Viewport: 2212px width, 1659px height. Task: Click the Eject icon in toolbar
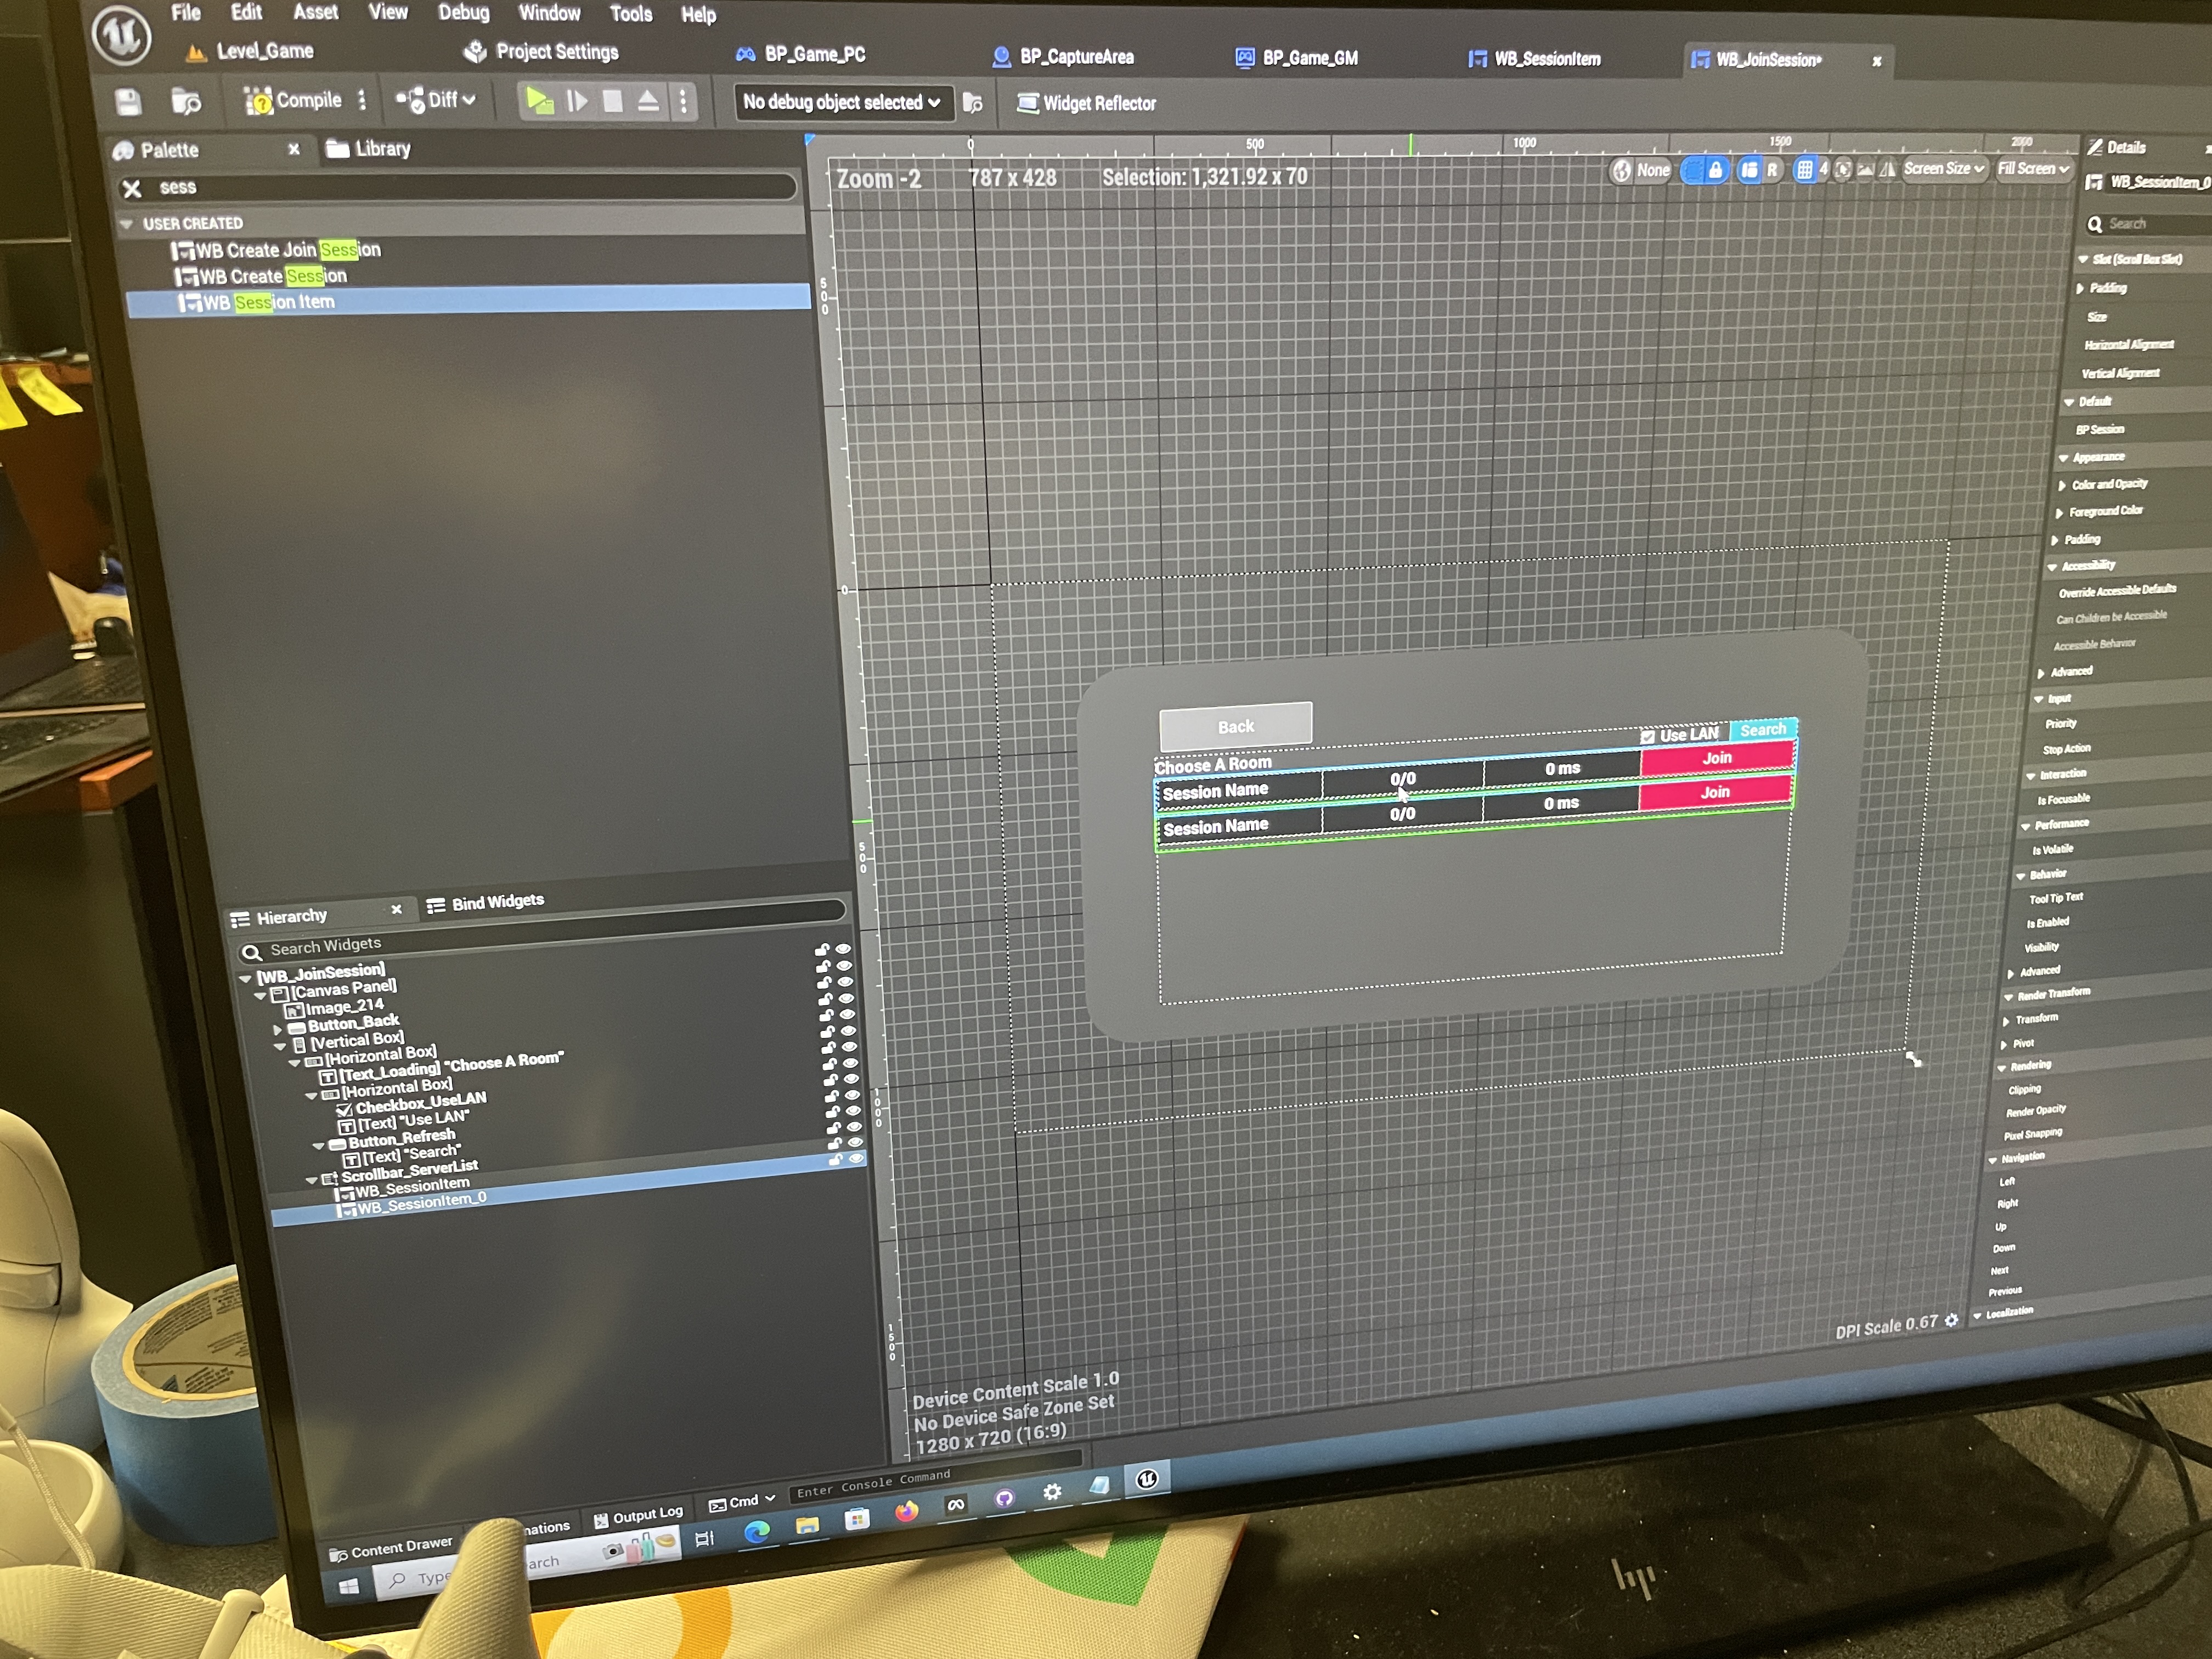click(x=648, y=101)
